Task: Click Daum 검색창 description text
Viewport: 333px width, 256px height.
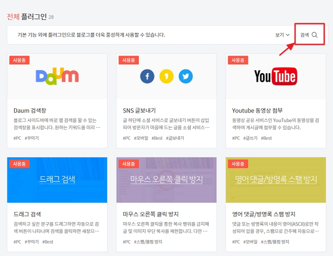Action: [x=57, y=124]
